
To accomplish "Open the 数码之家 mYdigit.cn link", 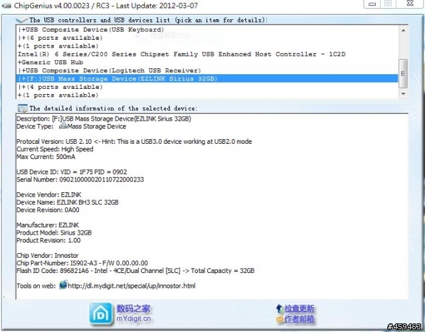I will pos(133,313).
